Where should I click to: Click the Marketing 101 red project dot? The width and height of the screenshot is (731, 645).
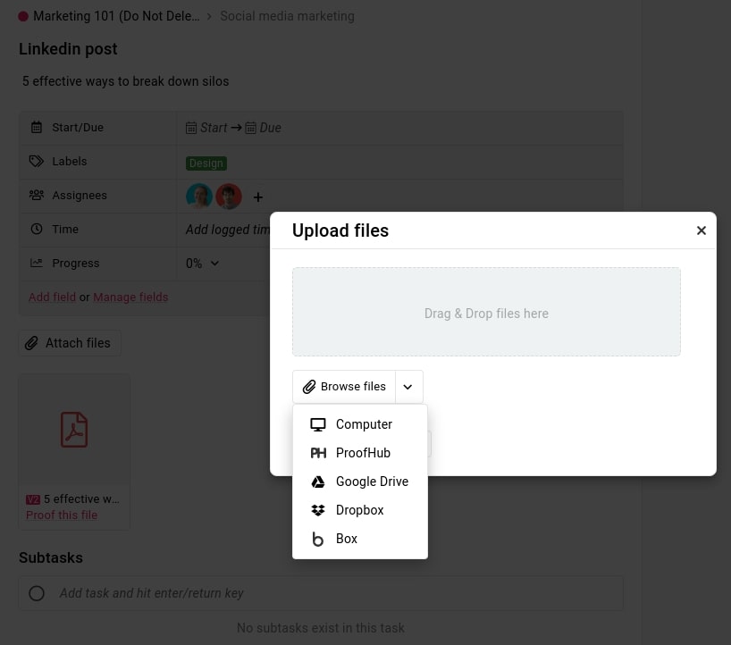click(x=23, y=17)
